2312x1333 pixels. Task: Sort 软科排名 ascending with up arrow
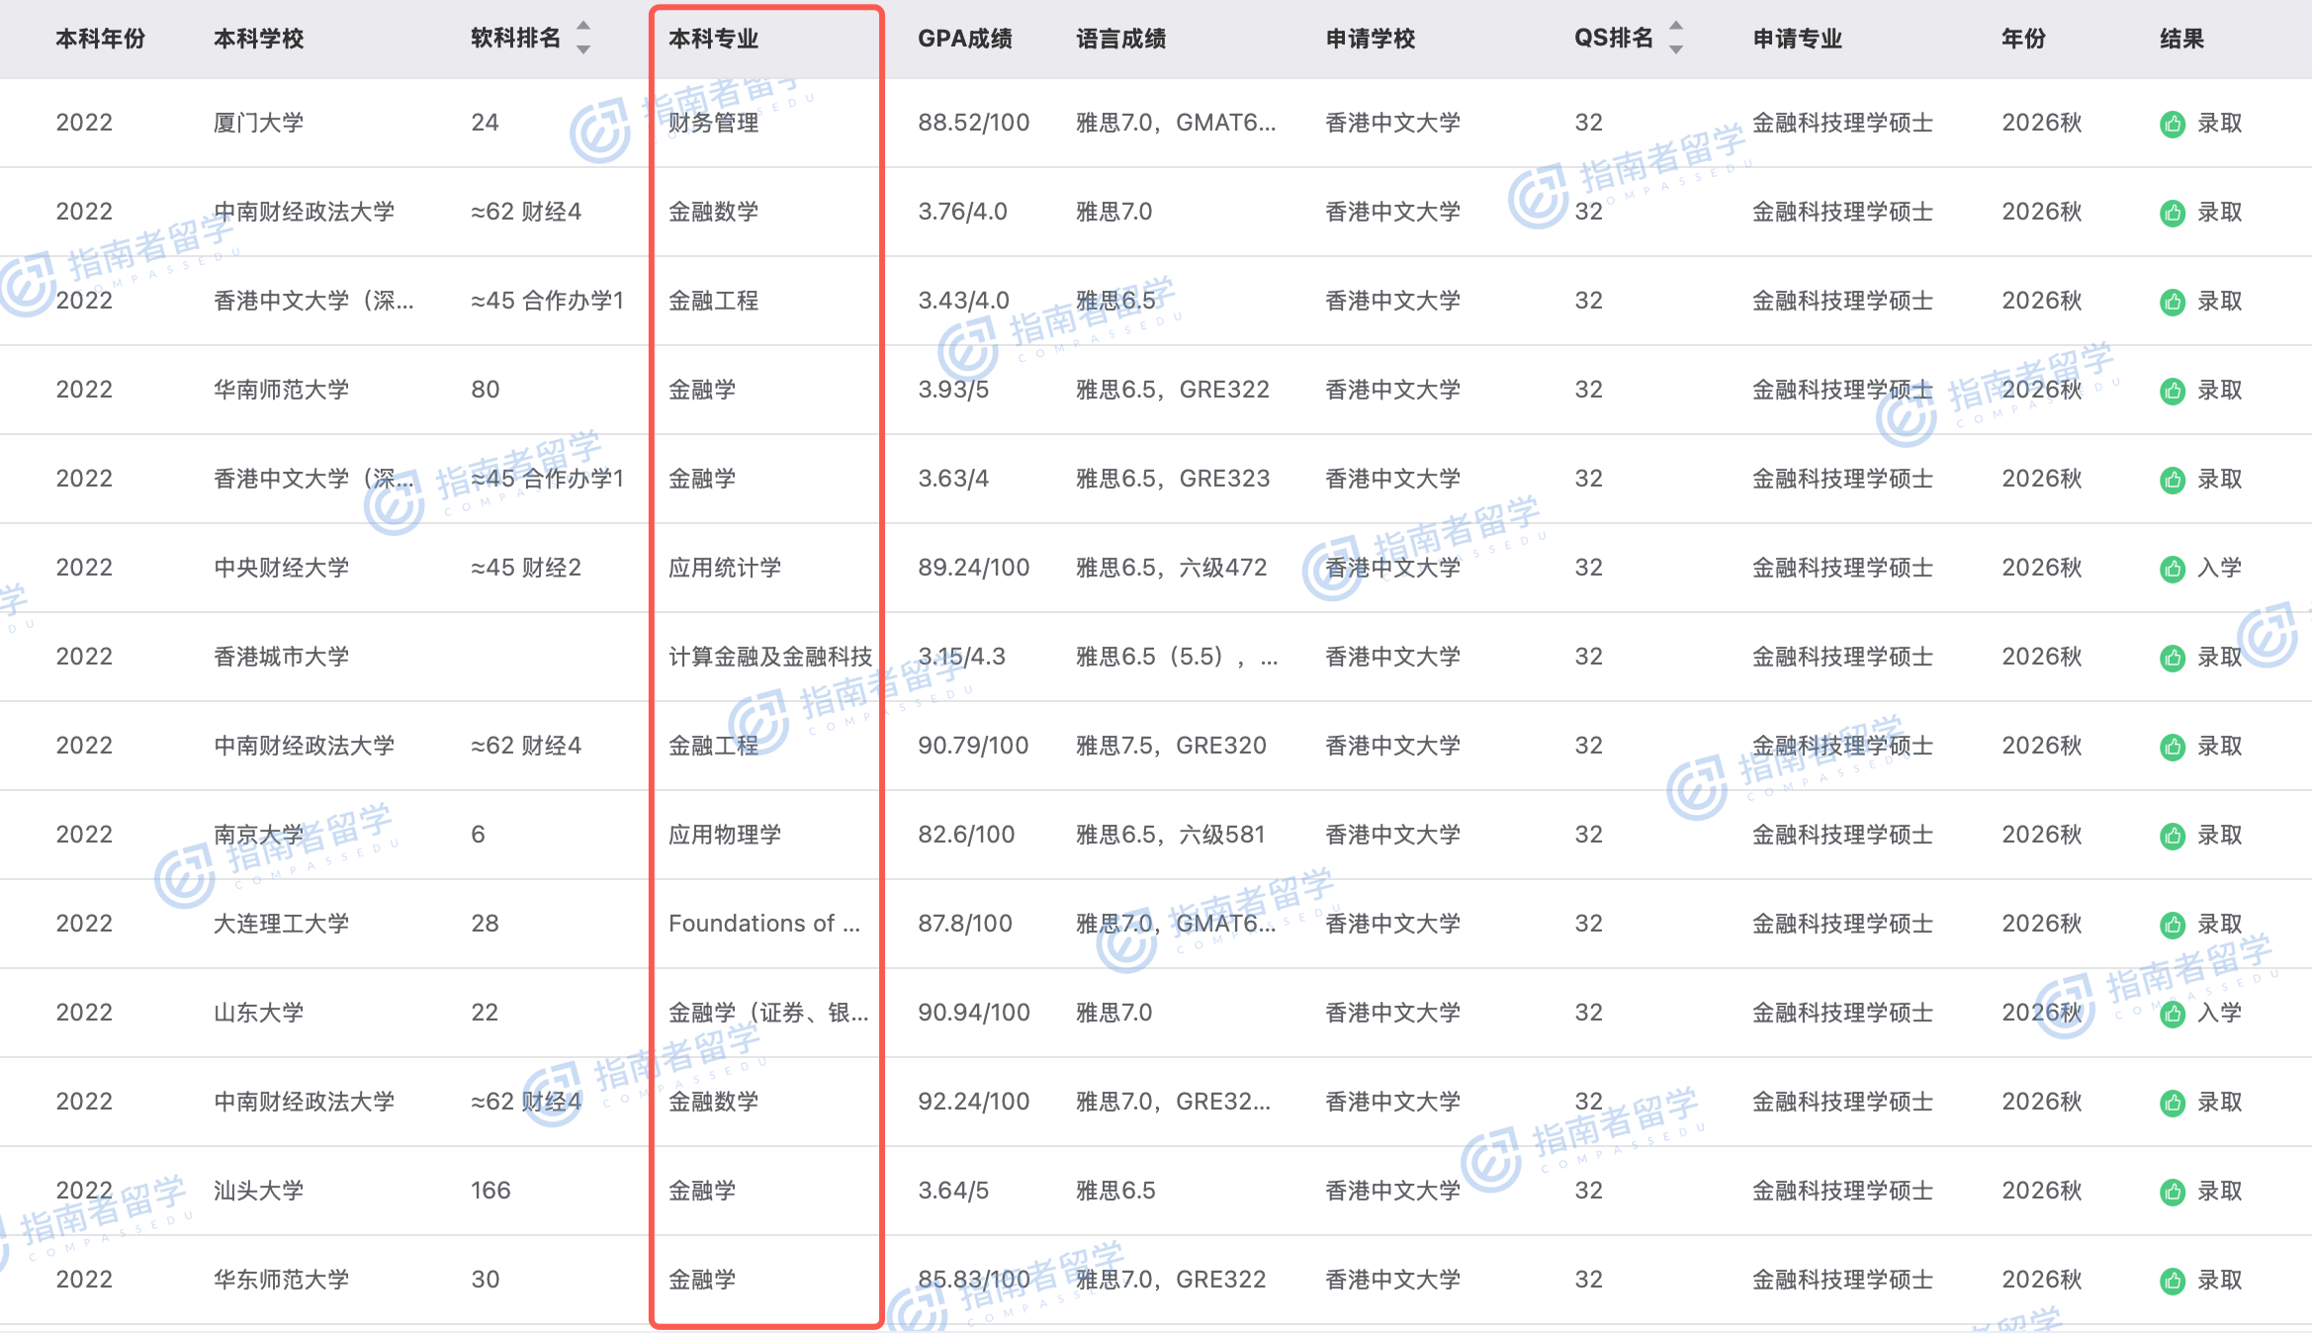click(x=583, y=27)
